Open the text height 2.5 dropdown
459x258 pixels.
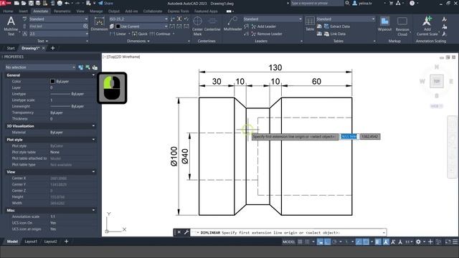click(x=58, y=34)
